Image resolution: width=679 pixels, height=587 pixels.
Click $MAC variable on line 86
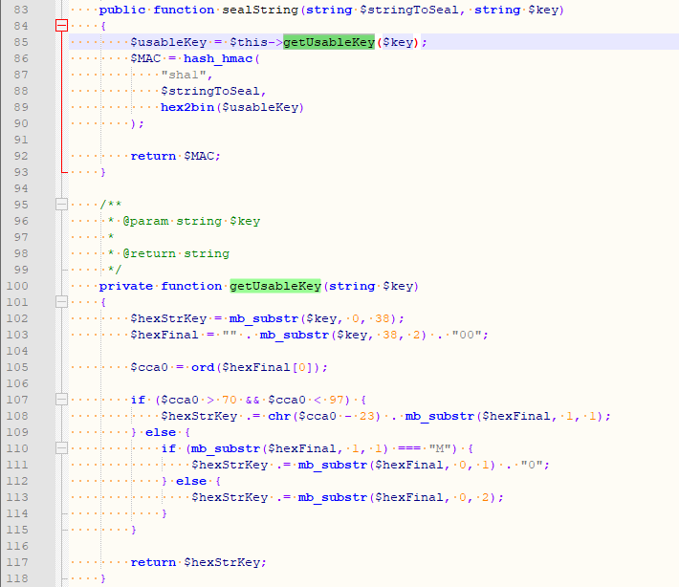click(145, 58)
